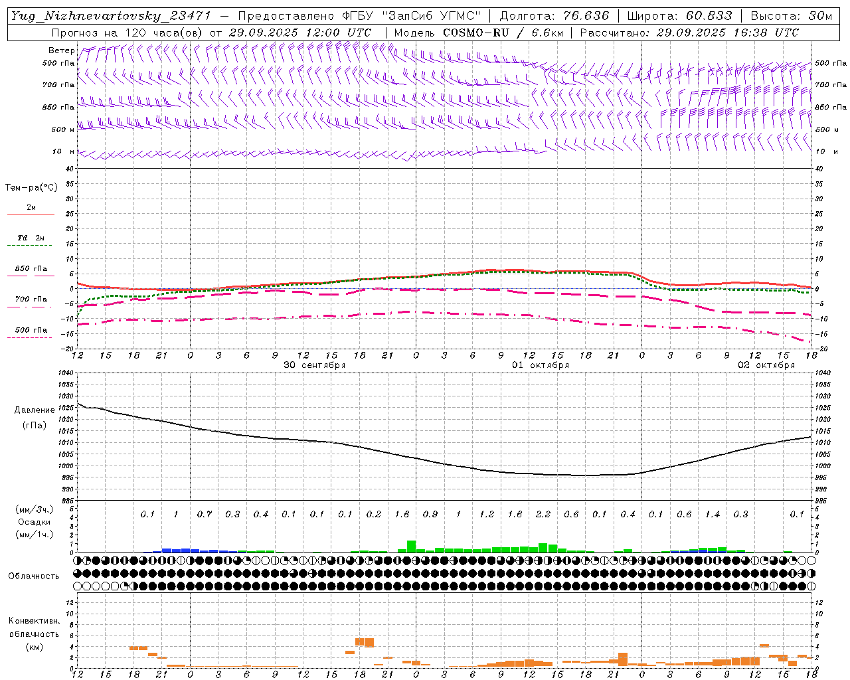The height and width of the screenshot is (680, 850).
Task: Click the '(мм/3ч.)' precipitation unit label
Action: click(x=35, y=509)
